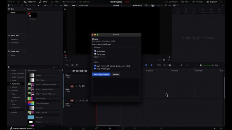Click the timeline custom zoom icon
232x130 pixels.
169,65
